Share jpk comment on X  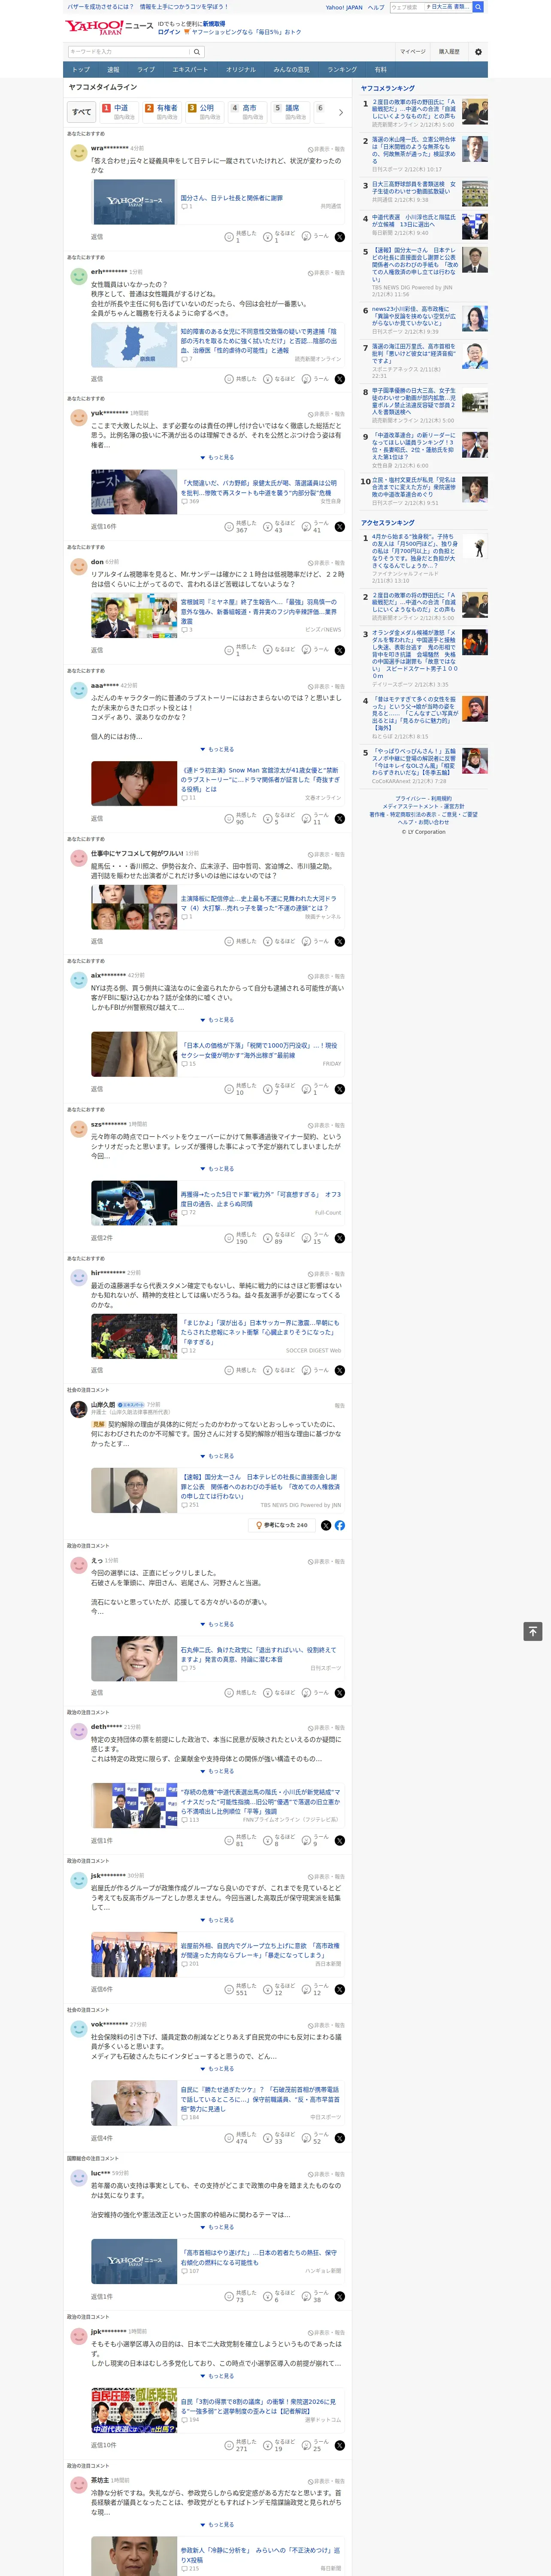point(340,2445)
